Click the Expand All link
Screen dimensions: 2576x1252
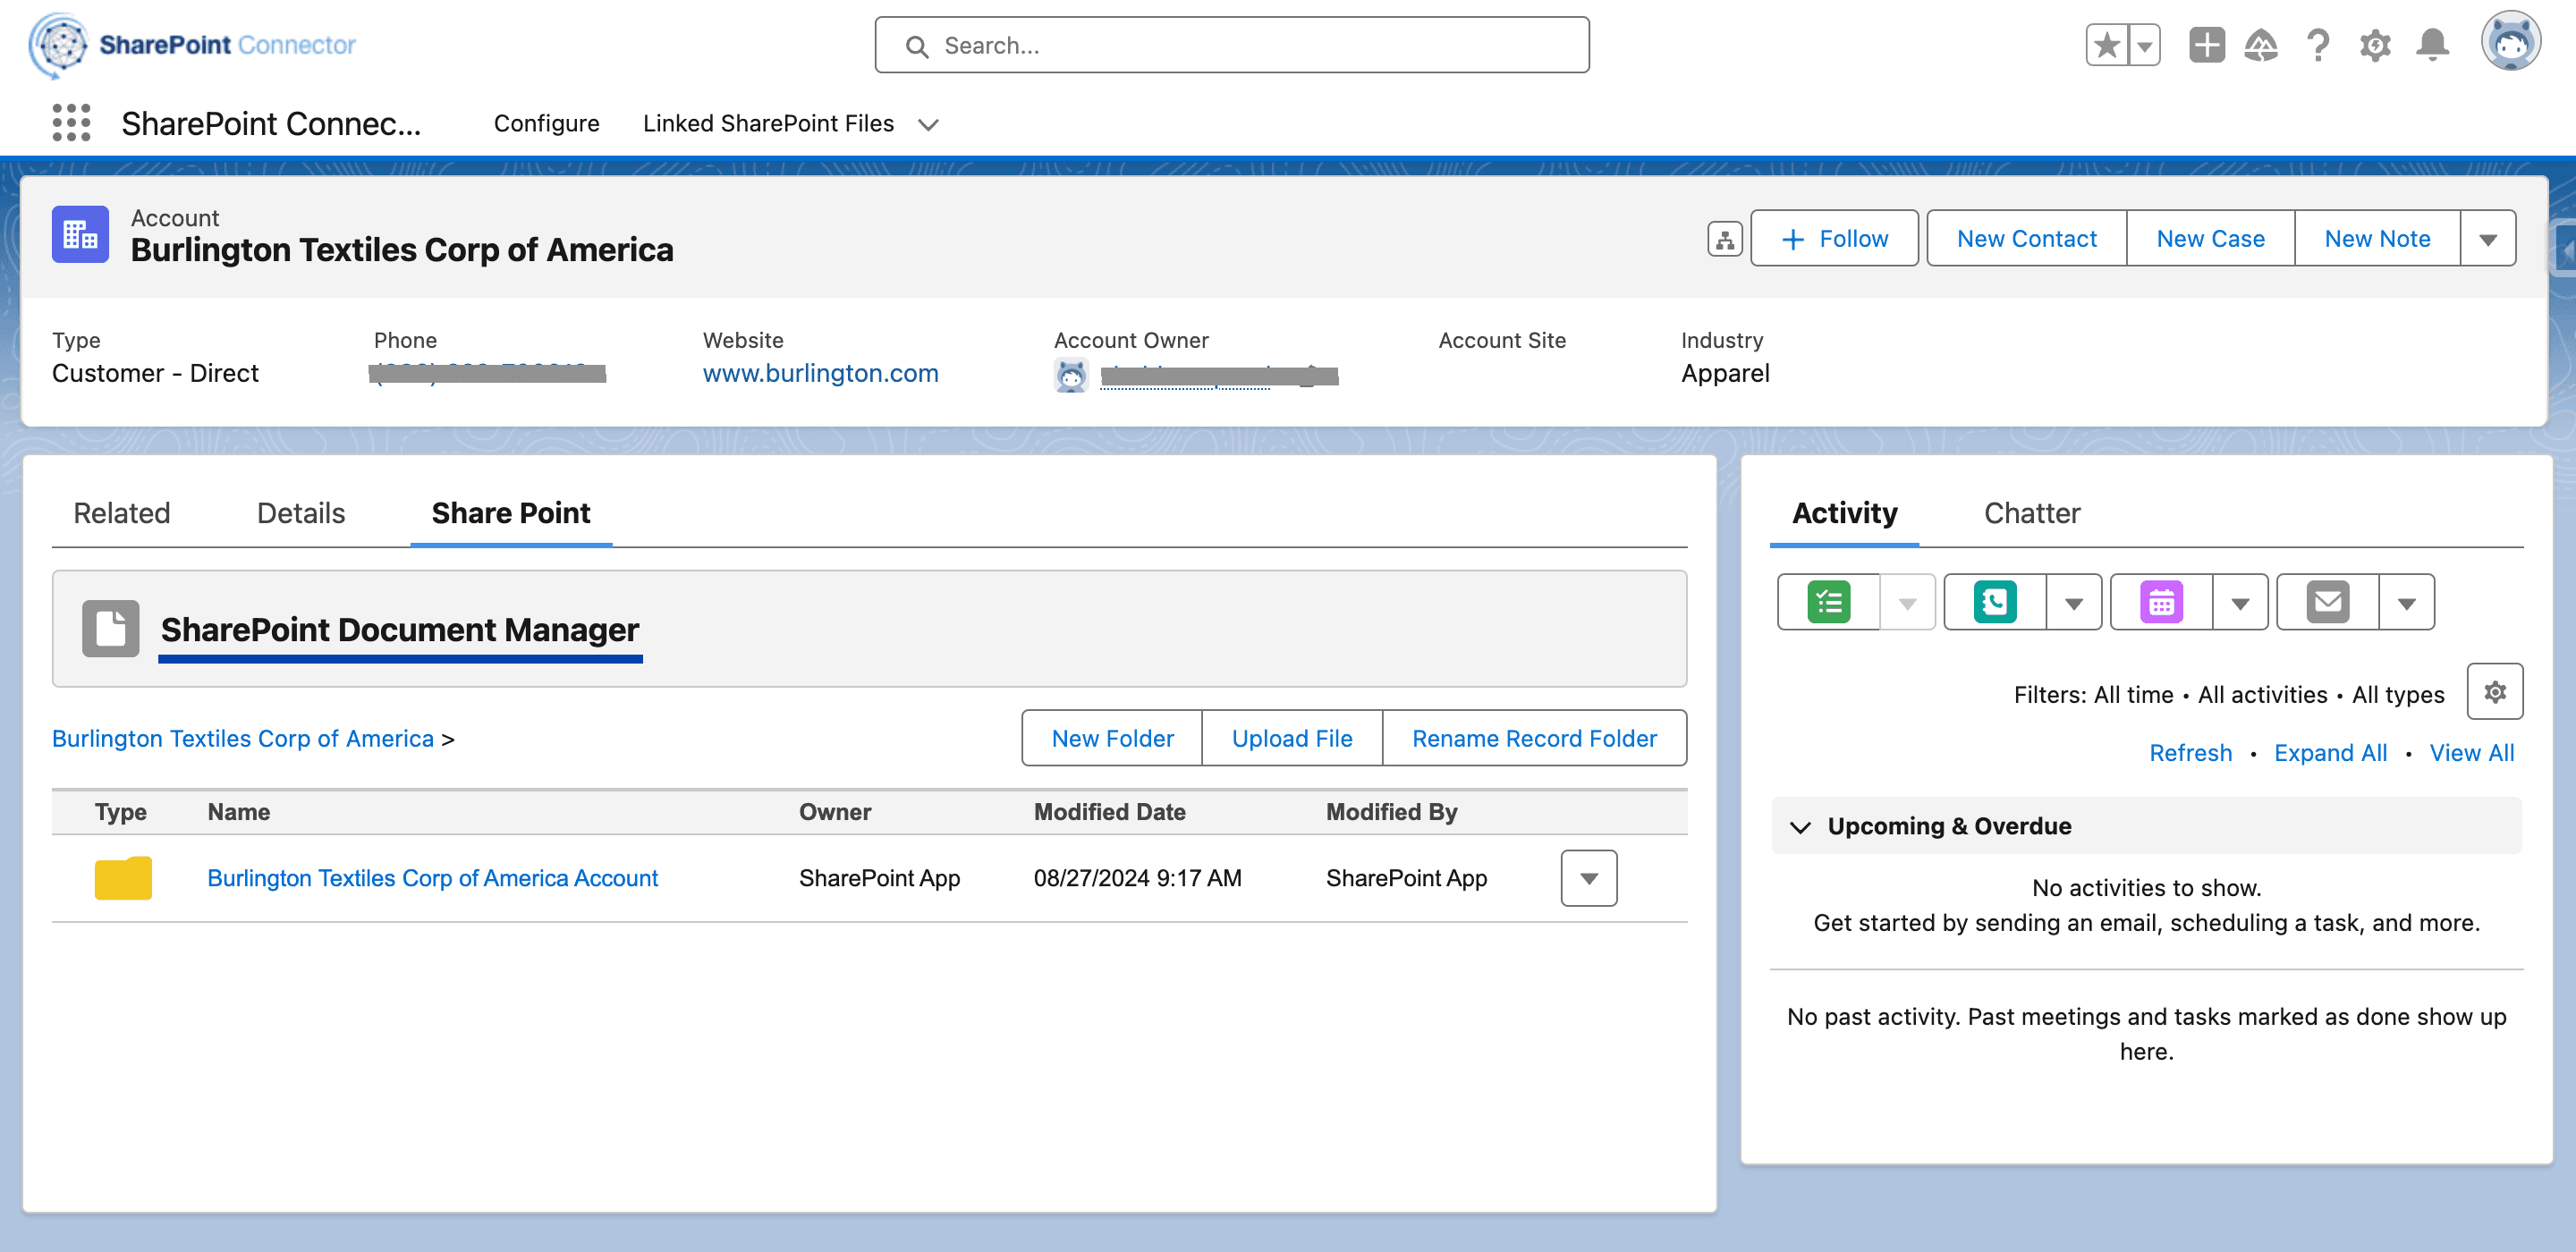coord(2329,753)
